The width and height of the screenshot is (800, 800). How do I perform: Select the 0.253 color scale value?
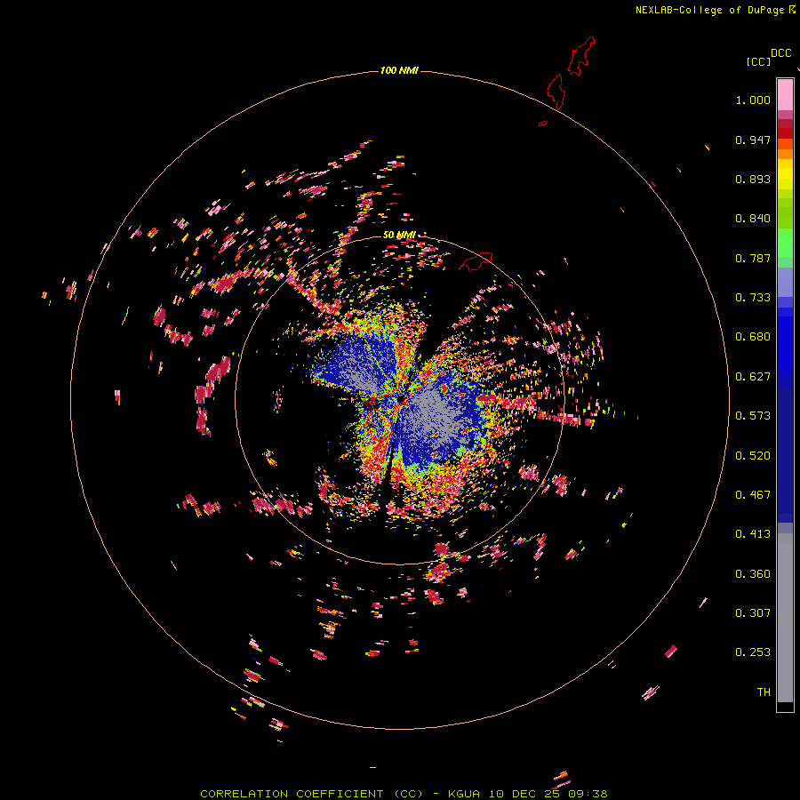coord(753,652)
